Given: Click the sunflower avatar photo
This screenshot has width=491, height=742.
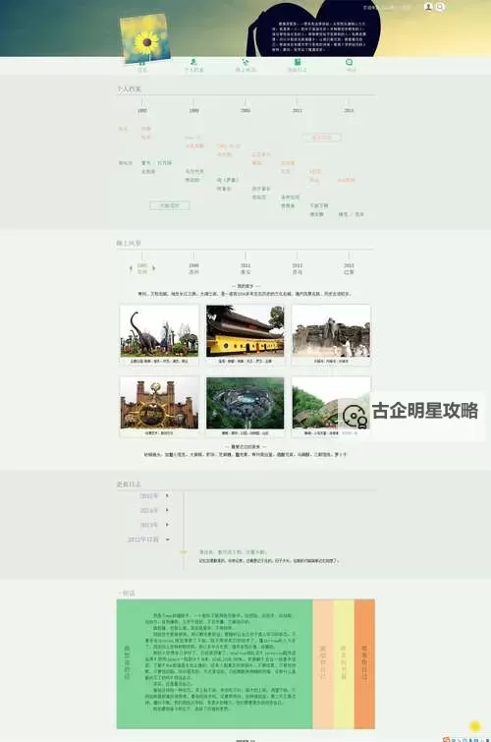Looking at the screenshot, I should coord(145,38).
